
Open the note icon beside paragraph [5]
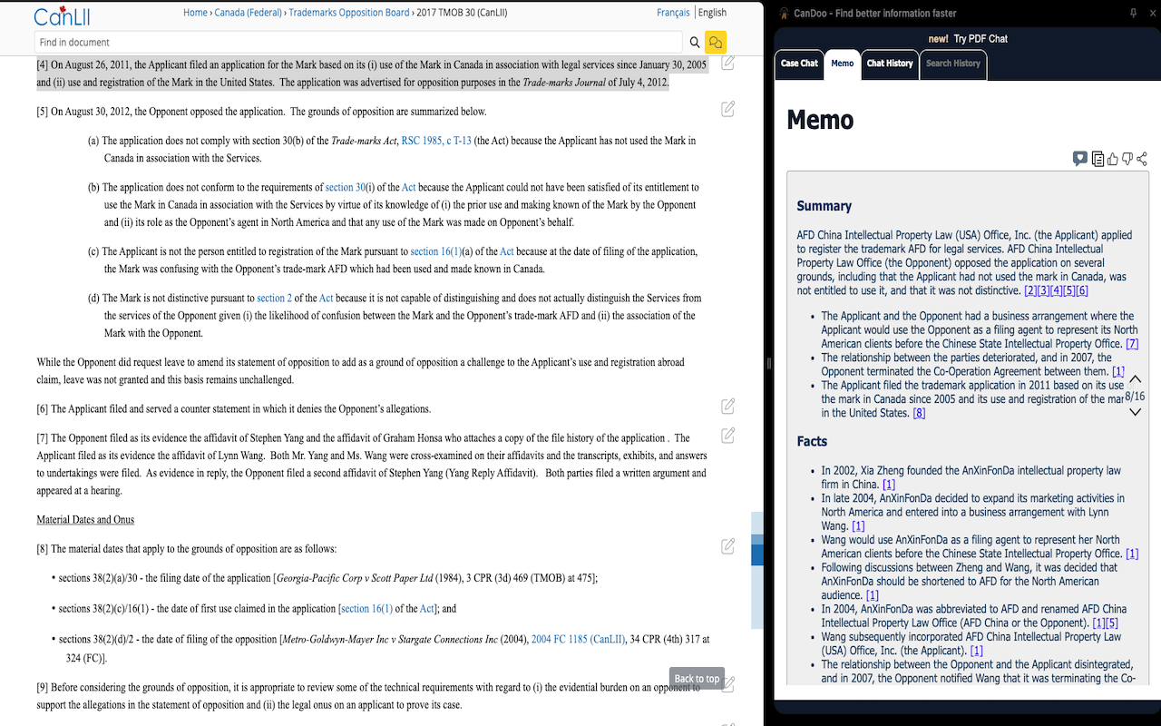727,109
